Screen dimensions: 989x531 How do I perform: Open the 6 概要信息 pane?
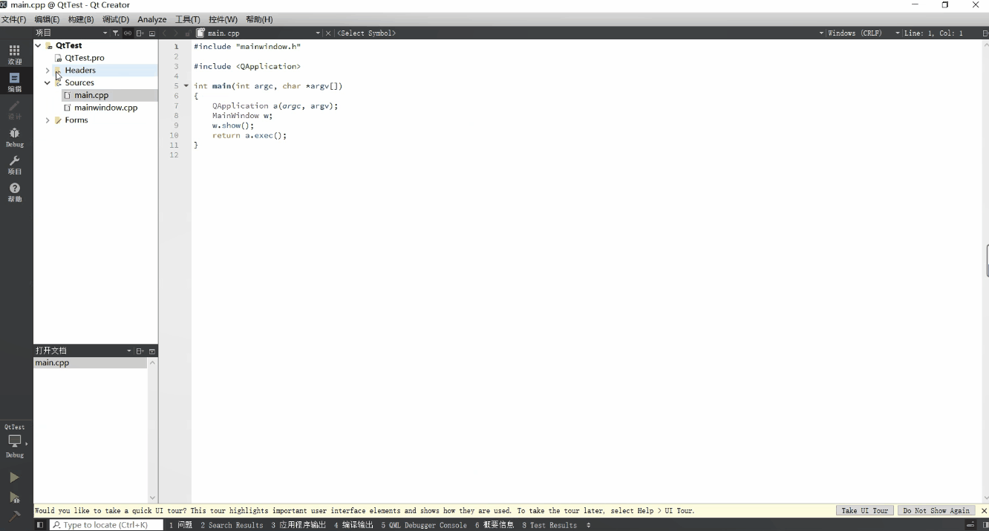point(494,525)
